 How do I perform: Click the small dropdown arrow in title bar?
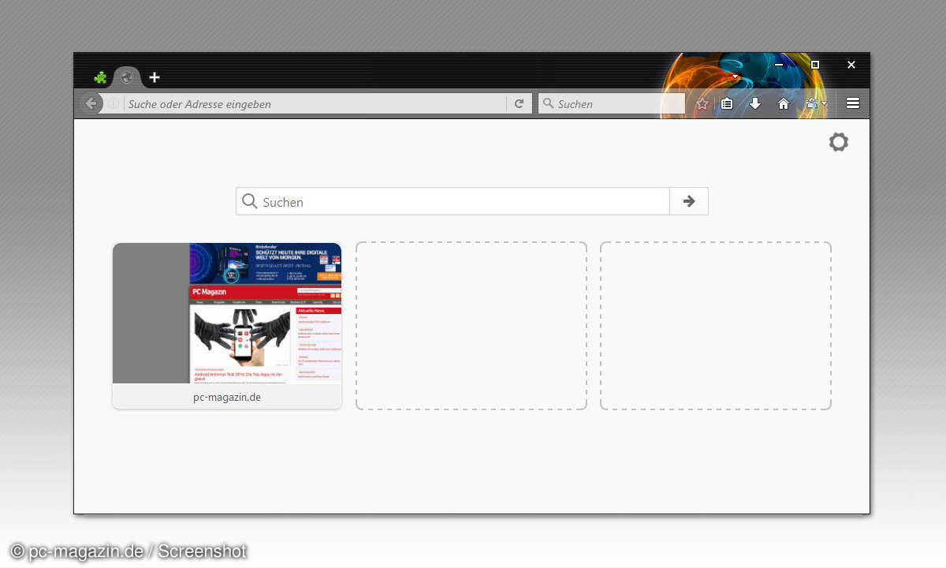click(x=736, y=77)
